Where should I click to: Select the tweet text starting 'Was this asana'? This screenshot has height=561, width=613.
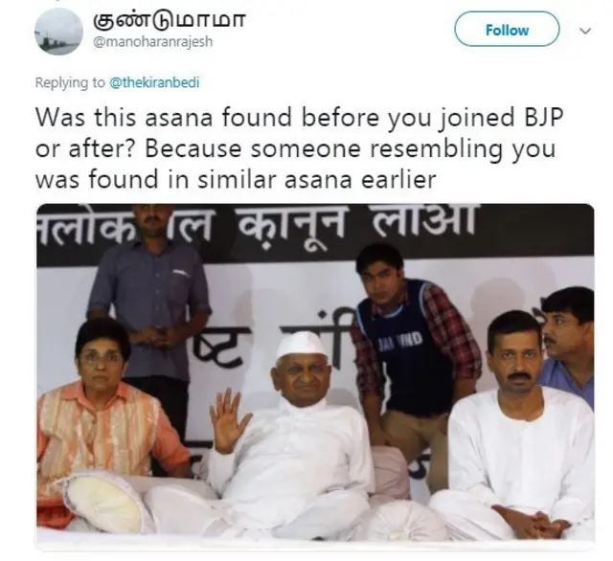(300, 148)
